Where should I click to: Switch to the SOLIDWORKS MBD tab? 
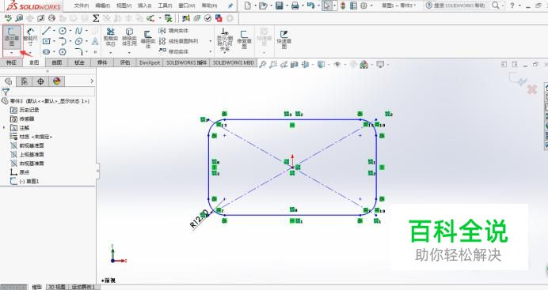[x=234, y=62]
